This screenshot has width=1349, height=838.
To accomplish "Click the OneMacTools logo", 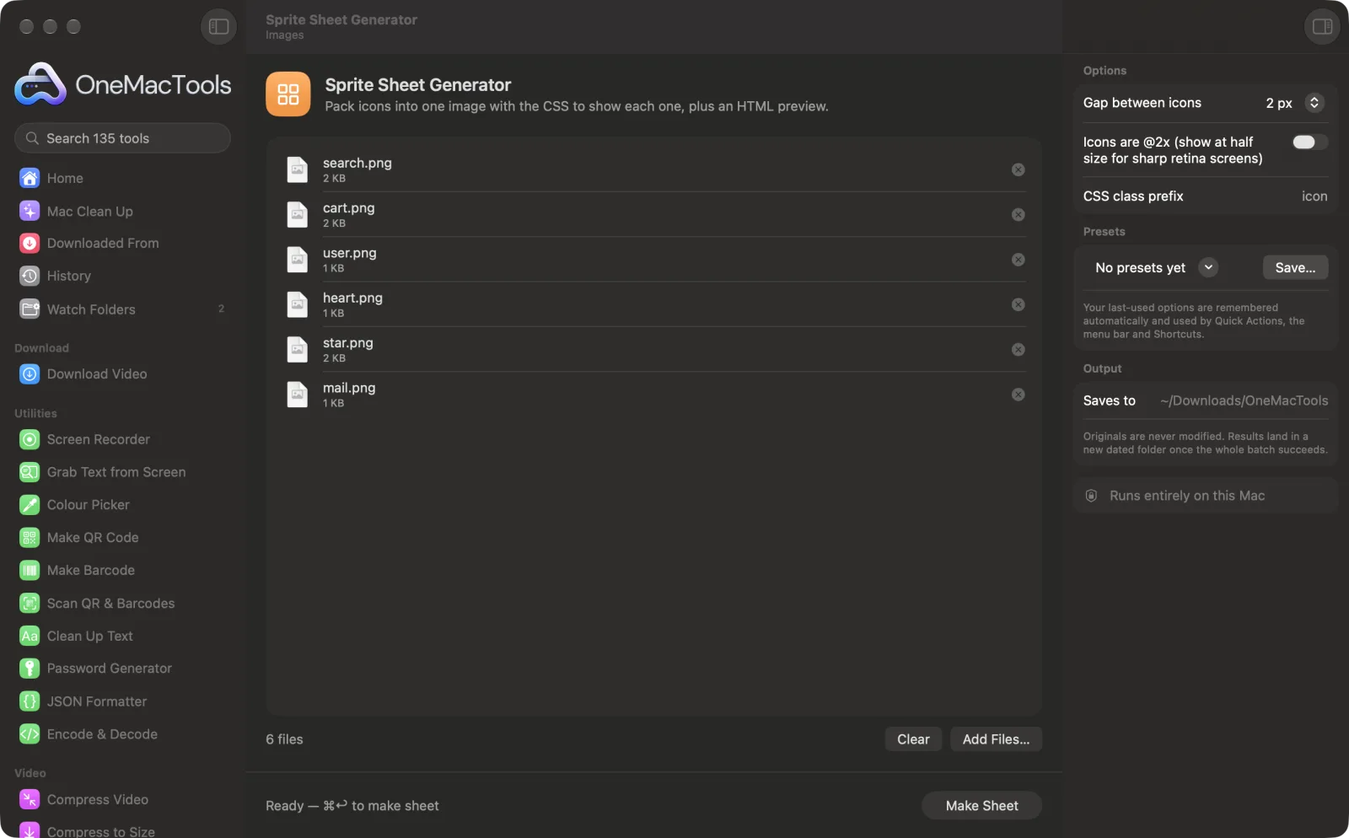I will coord(122,84).
